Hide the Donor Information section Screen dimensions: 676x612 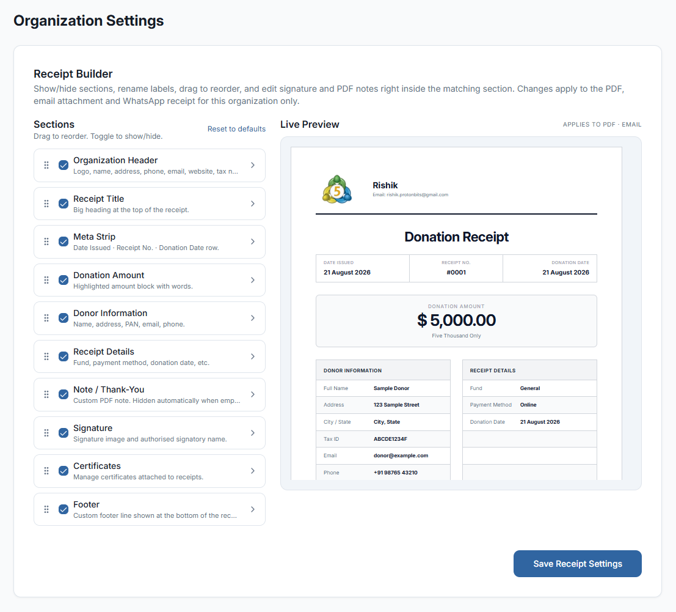(64, 318)
